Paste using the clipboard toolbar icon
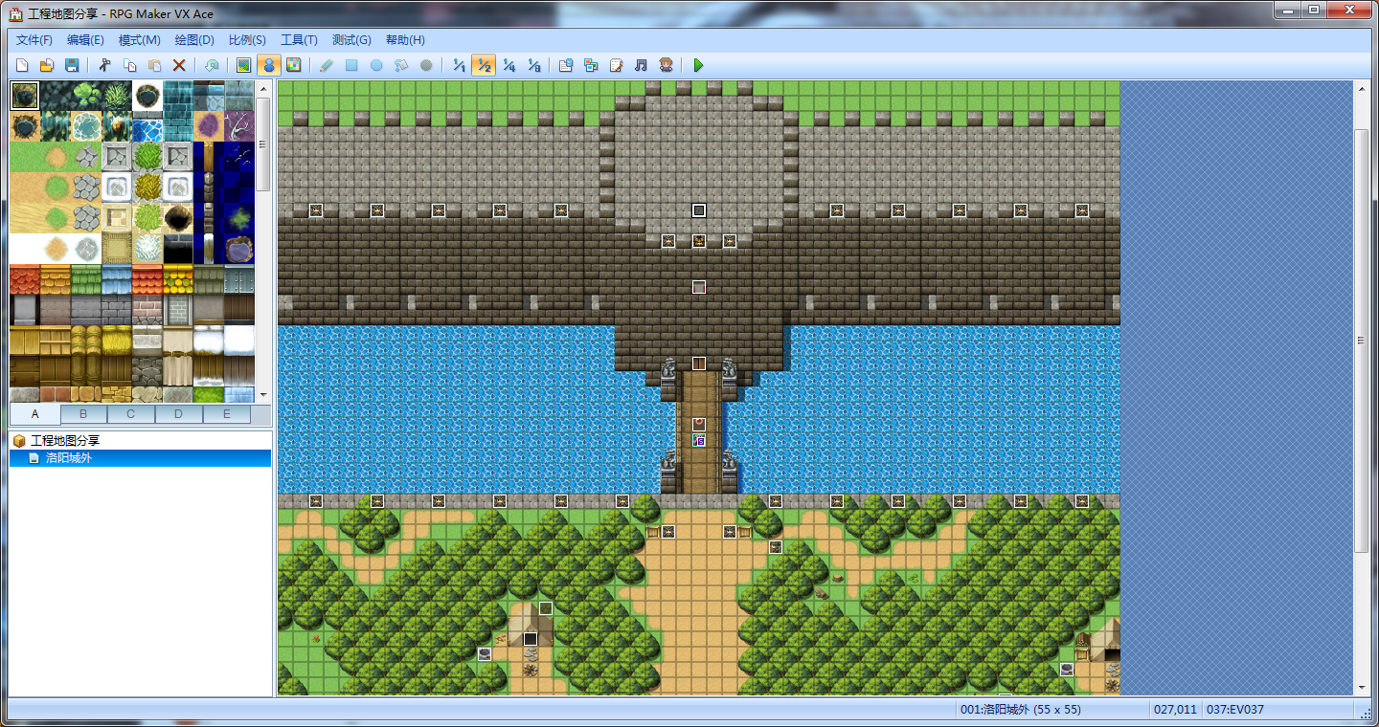The image size is (1379, 727). tap(154, 65)
